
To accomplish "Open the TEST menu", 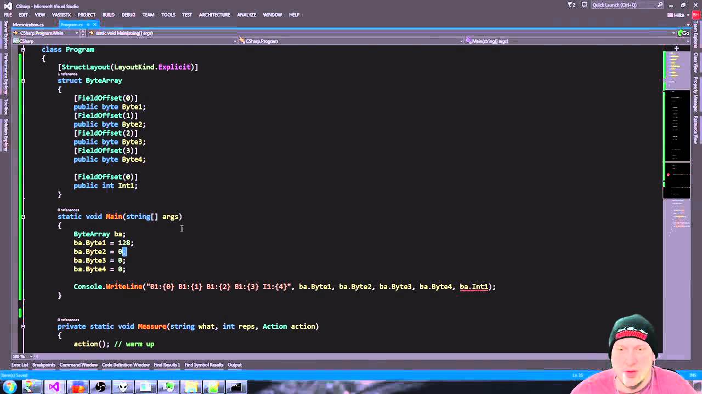I will 187,15.
